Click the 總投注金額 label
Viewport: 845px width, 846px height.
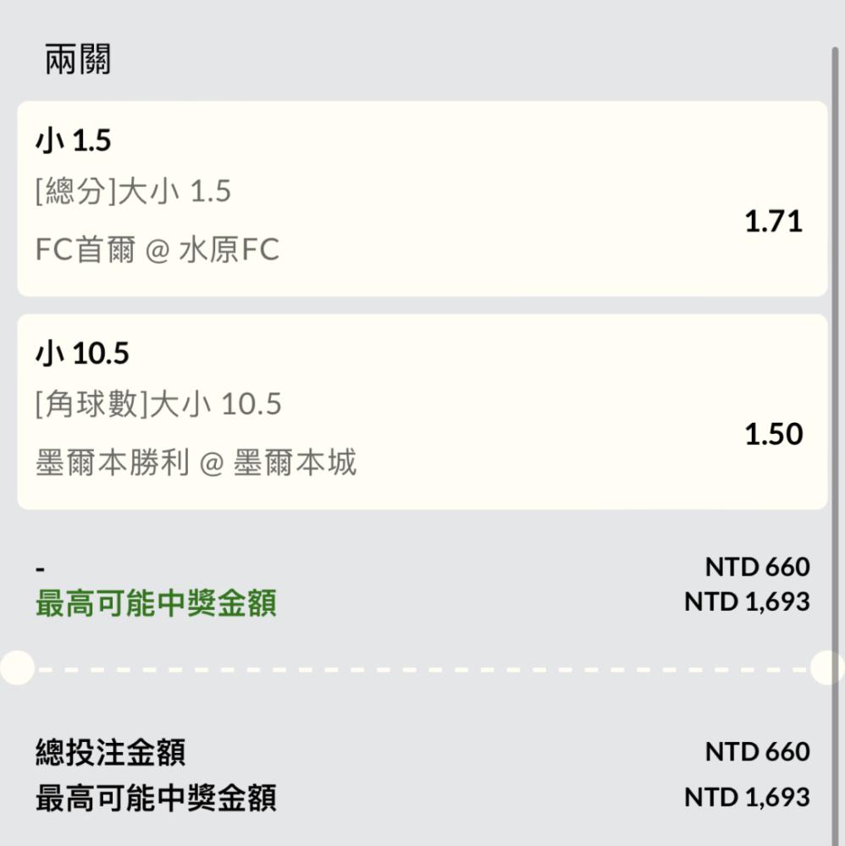click(x=111, y=752)
